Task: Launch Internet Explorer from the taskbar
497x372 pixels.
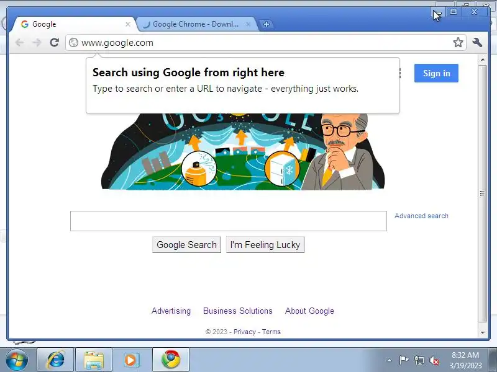Action: point(55,360)
